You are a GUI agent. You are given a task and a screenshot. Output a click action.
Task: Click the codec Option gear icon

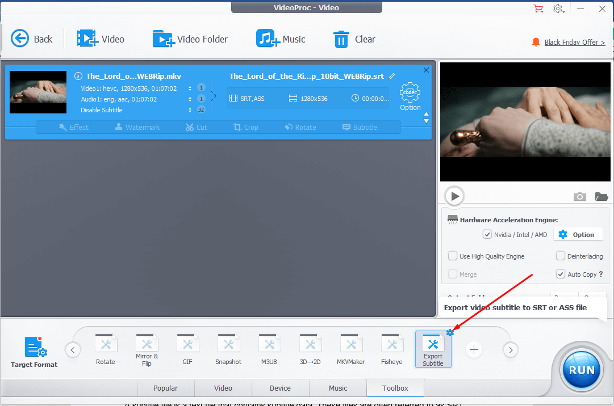tap(410, 92)
